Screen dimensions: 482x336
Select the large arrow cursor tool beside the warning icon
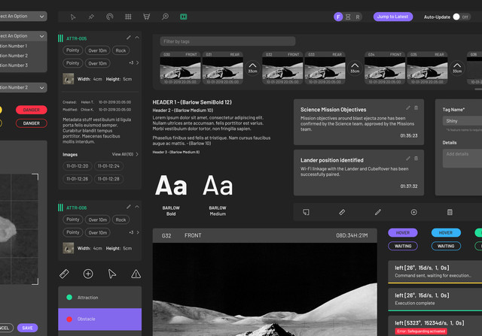tap(112, 274)
